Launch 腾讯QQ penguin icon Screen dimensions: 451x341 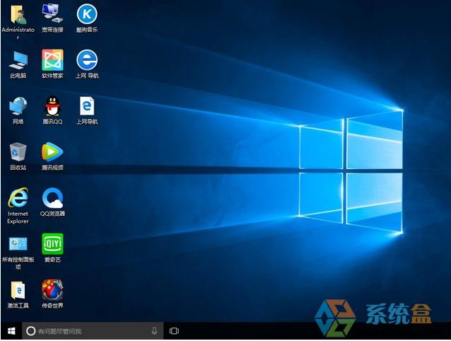[52, 106]
